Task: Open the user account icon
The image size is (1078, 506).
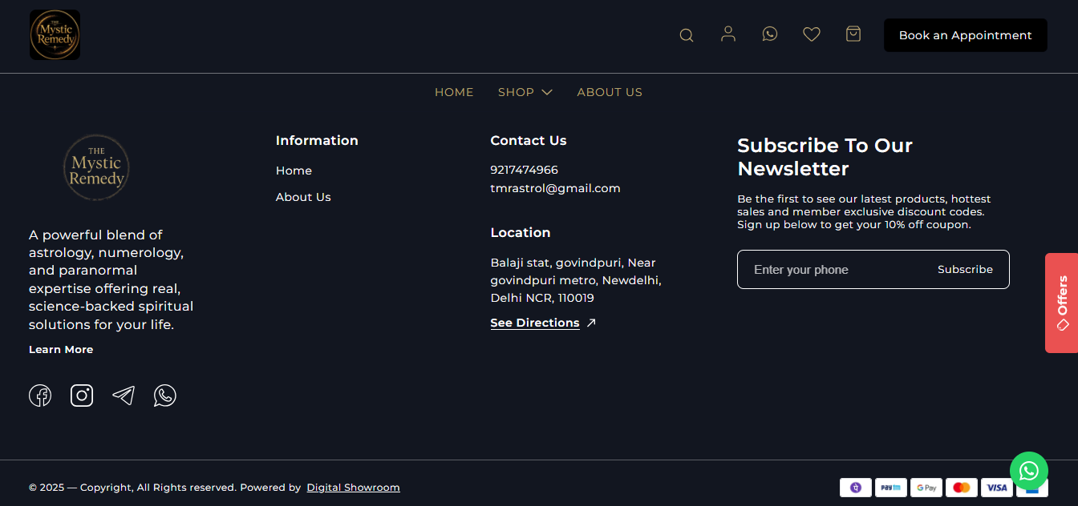Action: pos(728,34)
